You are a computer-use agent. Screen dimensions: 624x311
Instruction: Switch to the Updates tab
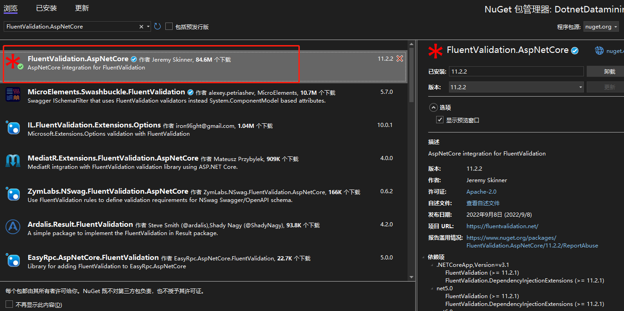click(x=82, y=8)
